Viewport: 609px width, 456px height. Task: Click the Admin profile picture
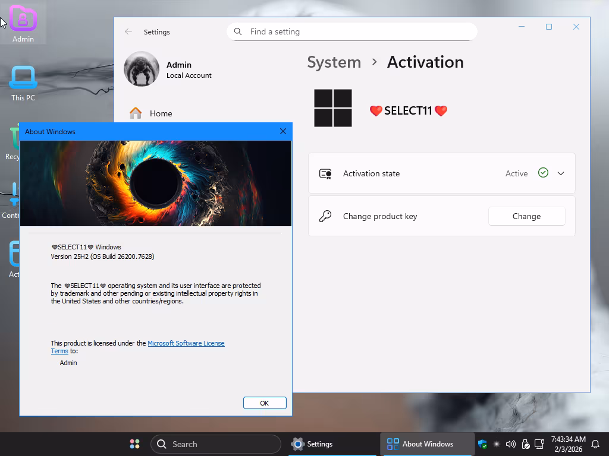tap(142, 69)
